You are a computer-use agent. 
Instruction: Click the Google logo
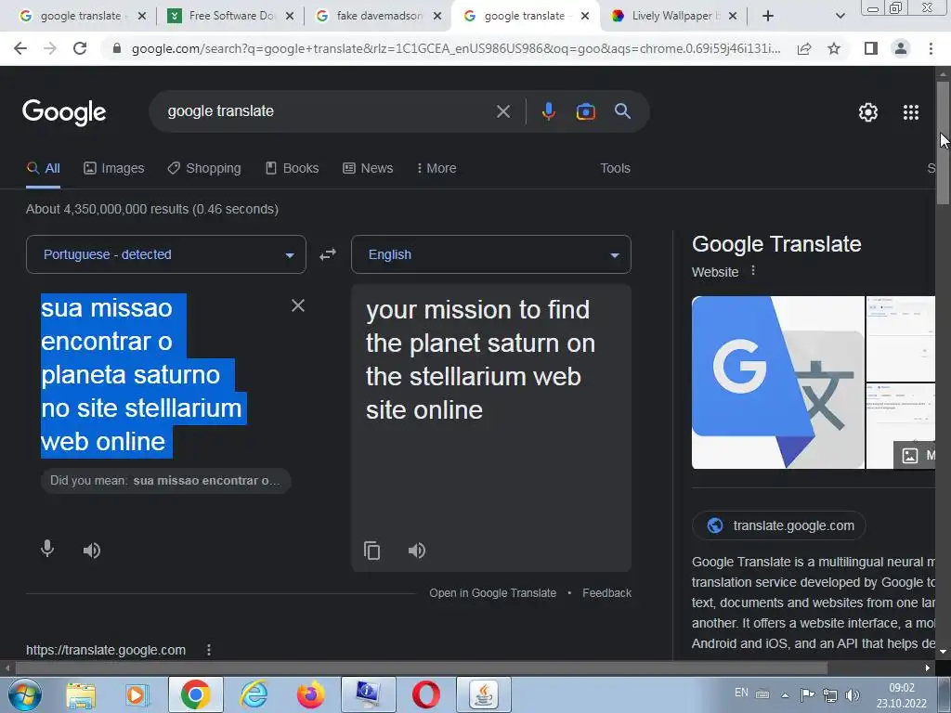(x=64, y=112)
